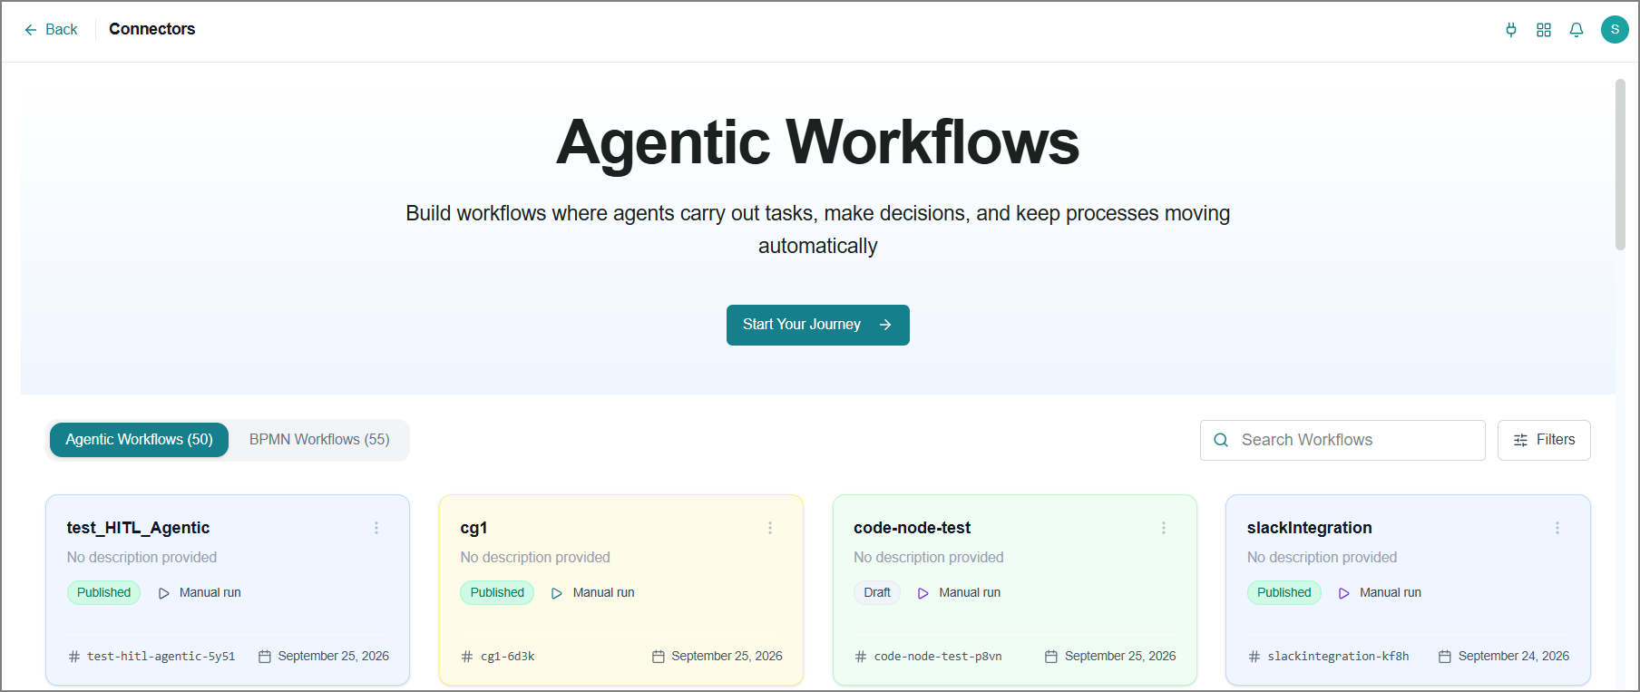This screenshot has height=692, width=1640.
Task: Click the calendar icon on test_HITL_Agentic card
Action: point(265,657)
